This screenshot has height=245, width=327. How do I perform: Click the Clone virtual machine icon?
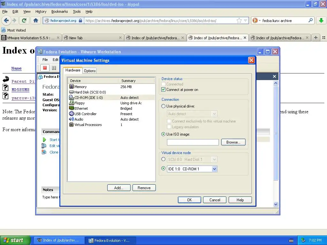coord(44,152)
